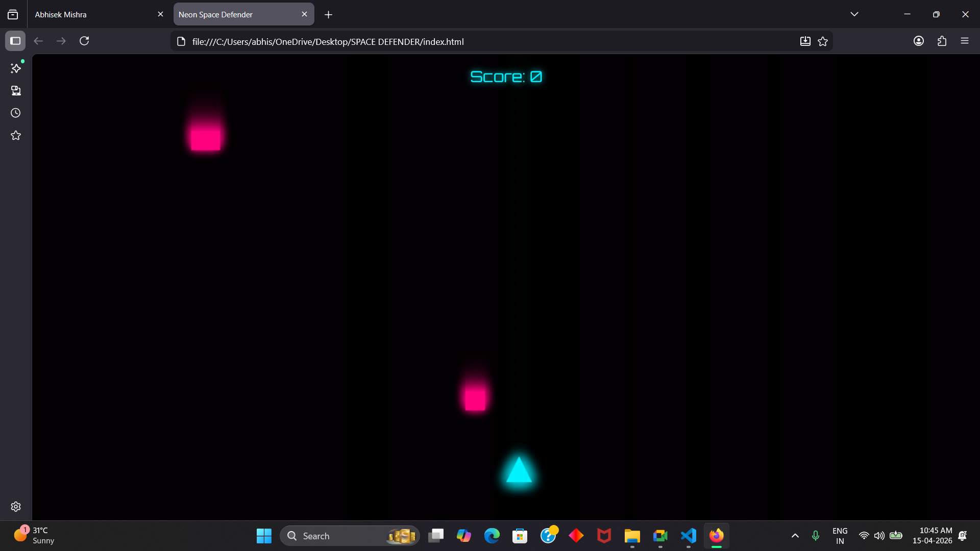Open Firefox account profile icon
The width and height of the screenshot is (980, 551).
pos(919,41)
